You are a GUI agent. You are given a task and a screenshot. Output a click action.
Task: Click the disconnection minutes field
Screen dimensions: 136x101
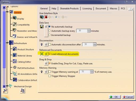pyautogui.click(x=88, y=45)
